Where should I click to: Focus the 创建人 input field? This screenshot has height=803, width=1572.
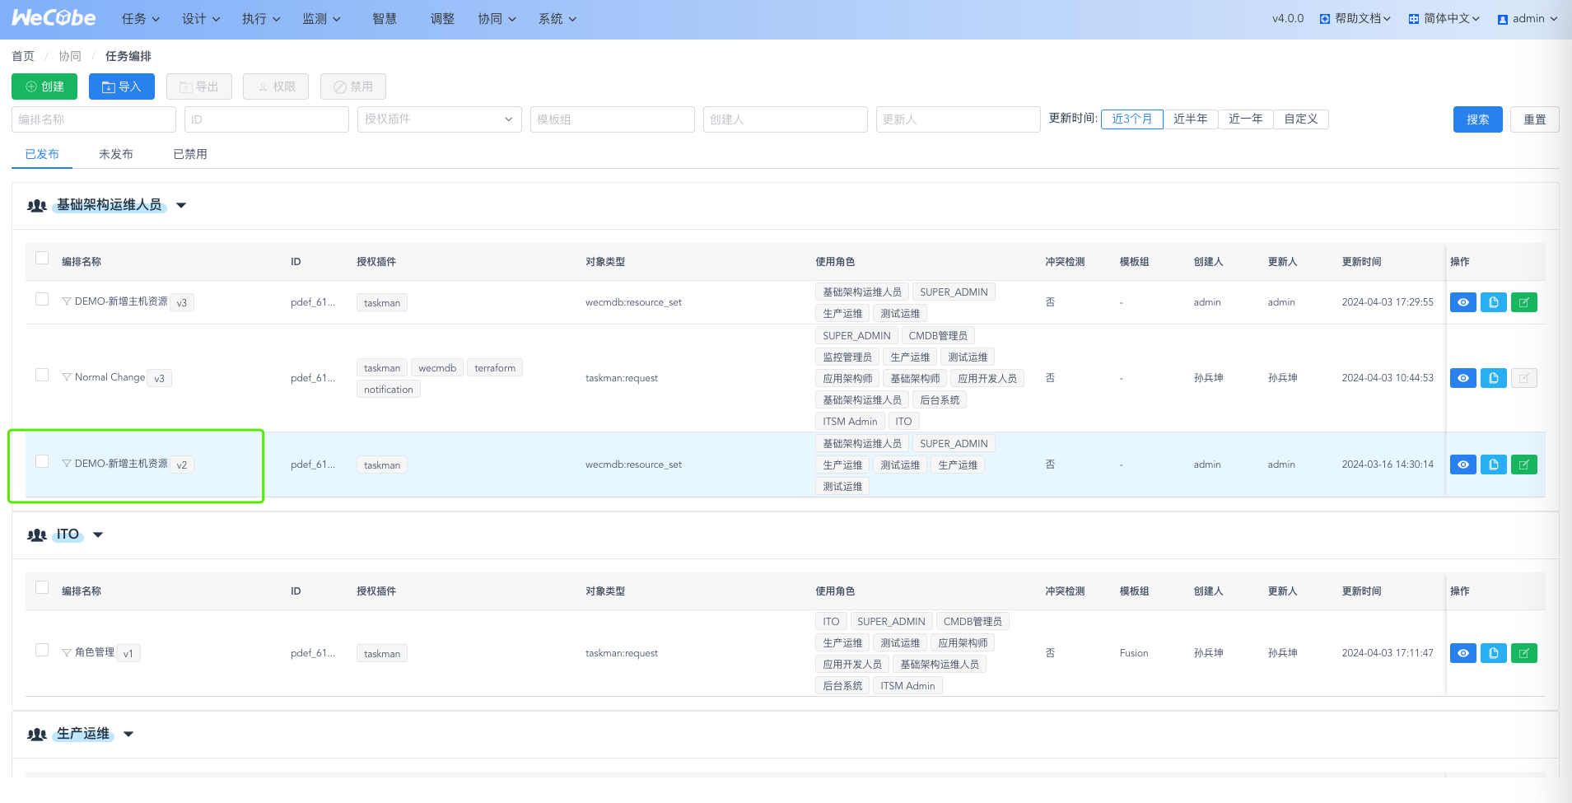coord(786,119)
